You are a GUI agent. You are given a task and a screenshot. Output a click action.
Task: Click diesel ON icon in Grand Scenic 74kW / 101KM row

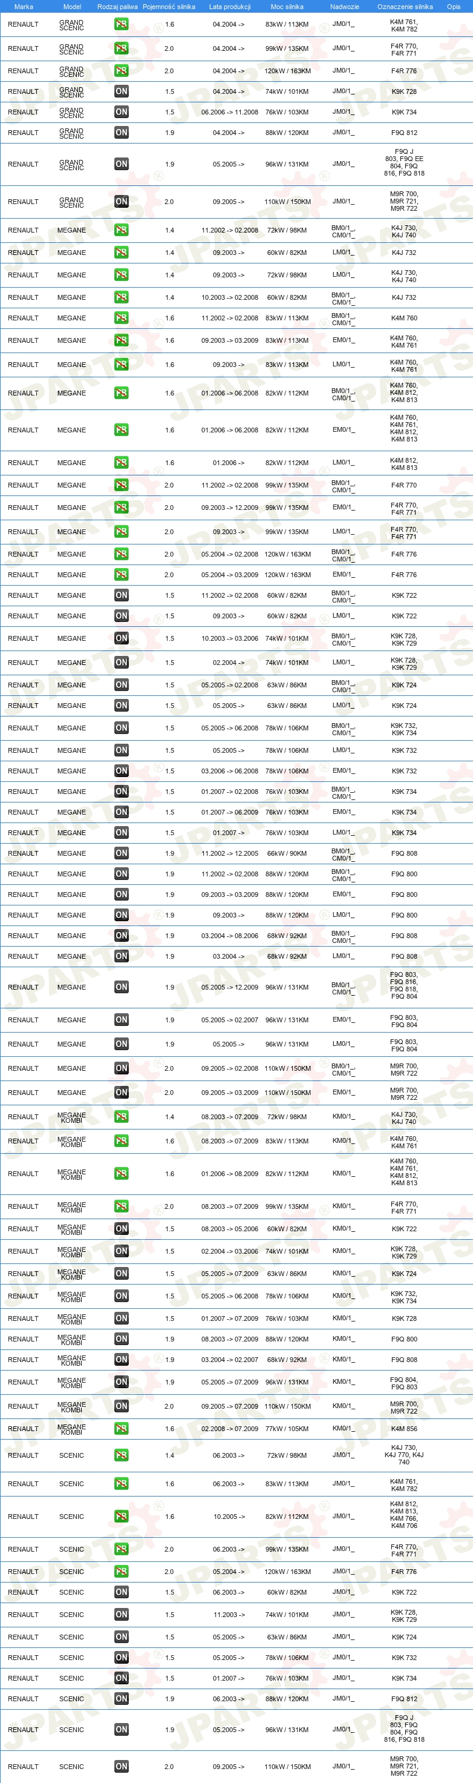point(121,91)
